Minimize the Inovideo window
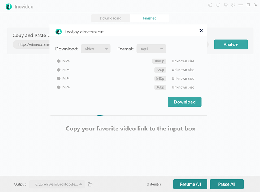 pyautogui.click(x=241, y=5)
